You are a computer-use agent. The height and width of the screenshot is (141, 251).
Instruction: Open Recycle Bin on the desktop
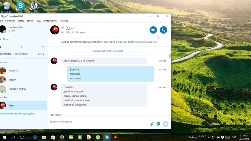[x=6, y=7]
